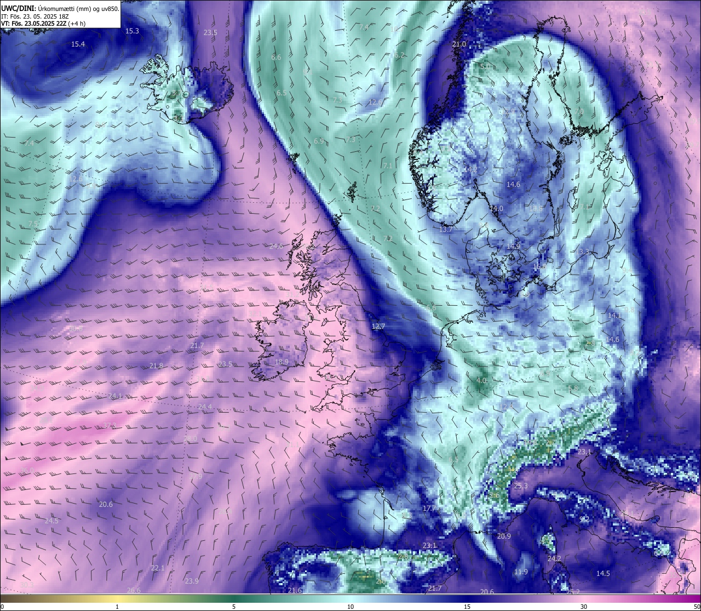Select the 18.9 value over Ireland
Screen dimensions: 701x611
(281, 362)
